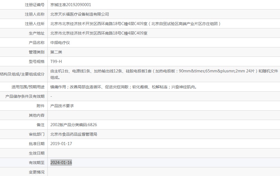Click the 备注 label
The height and width of the screenshot is (176, 280).
tap(40, 125)
